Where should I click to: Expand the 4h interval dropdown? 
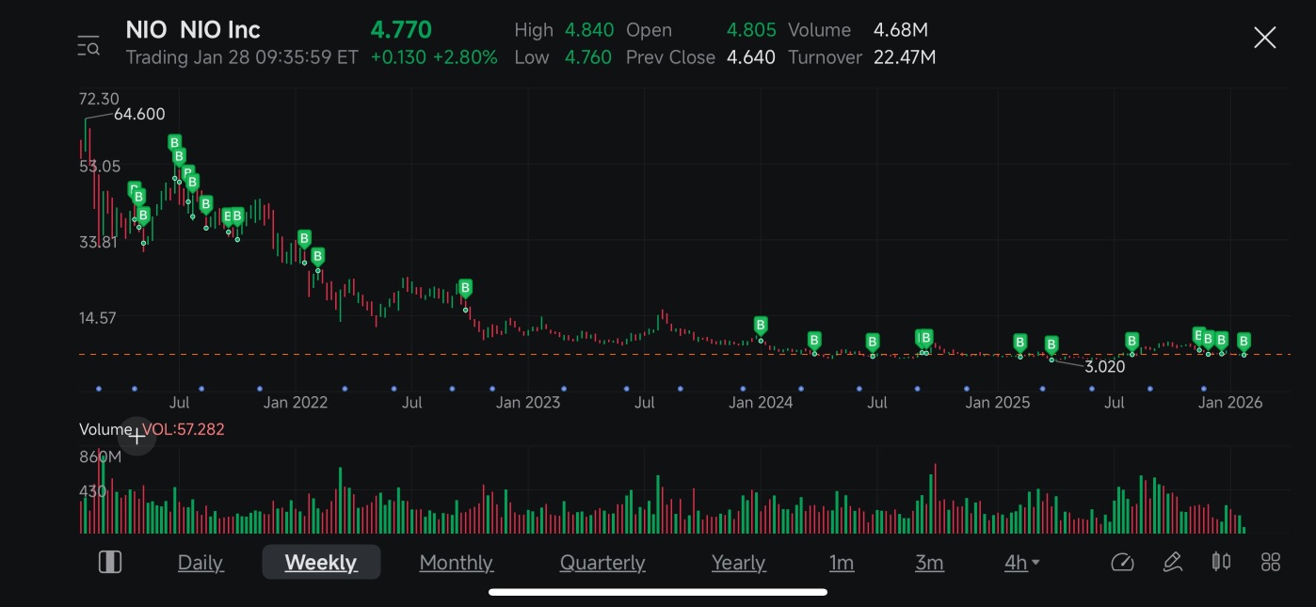coord(1022,563)
